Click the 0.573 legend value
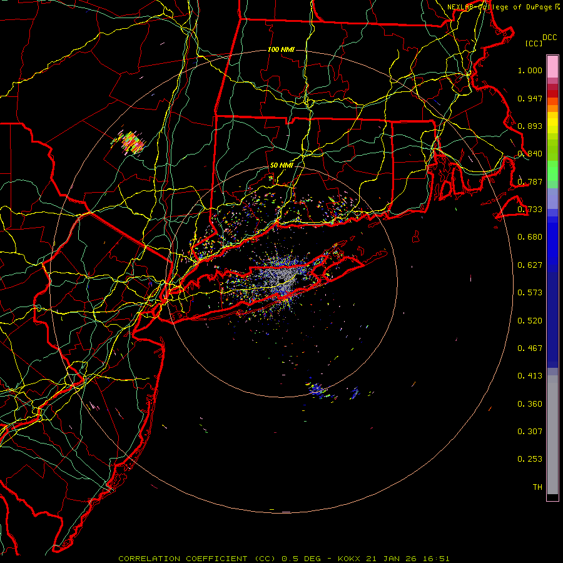Image resolution: width=563 pixels, height=563 pixels. tap(530, 293)
